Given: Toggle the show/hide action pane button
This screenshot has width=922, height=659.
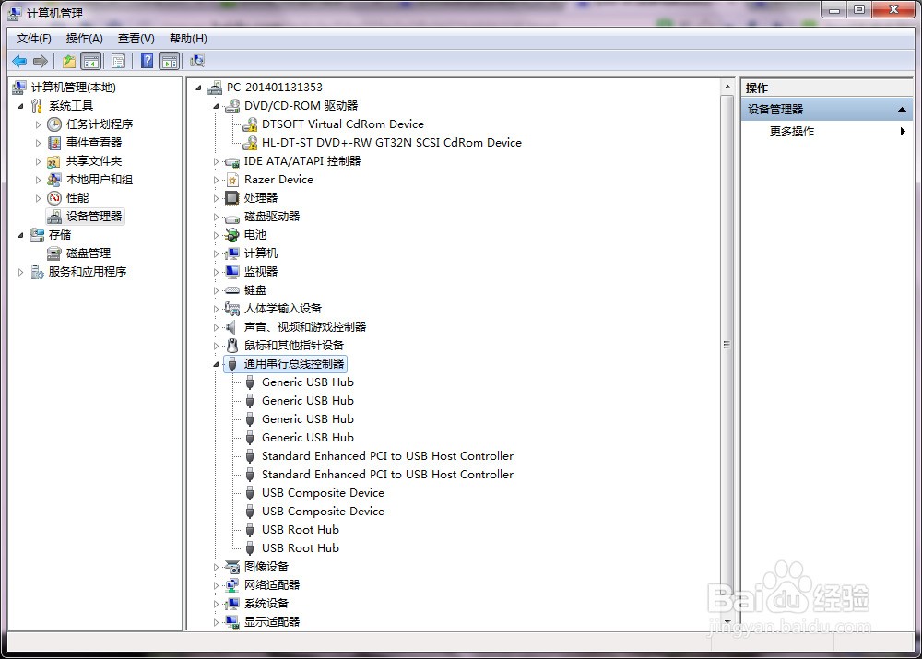Looking at the screenshot, I should tap(169, 62).
